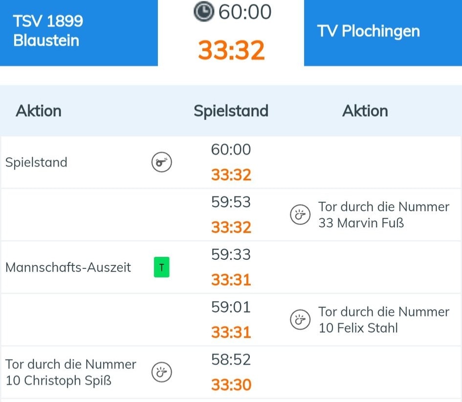Select the right Aktion column header
The image size is (462, 402).
(365, 111)
